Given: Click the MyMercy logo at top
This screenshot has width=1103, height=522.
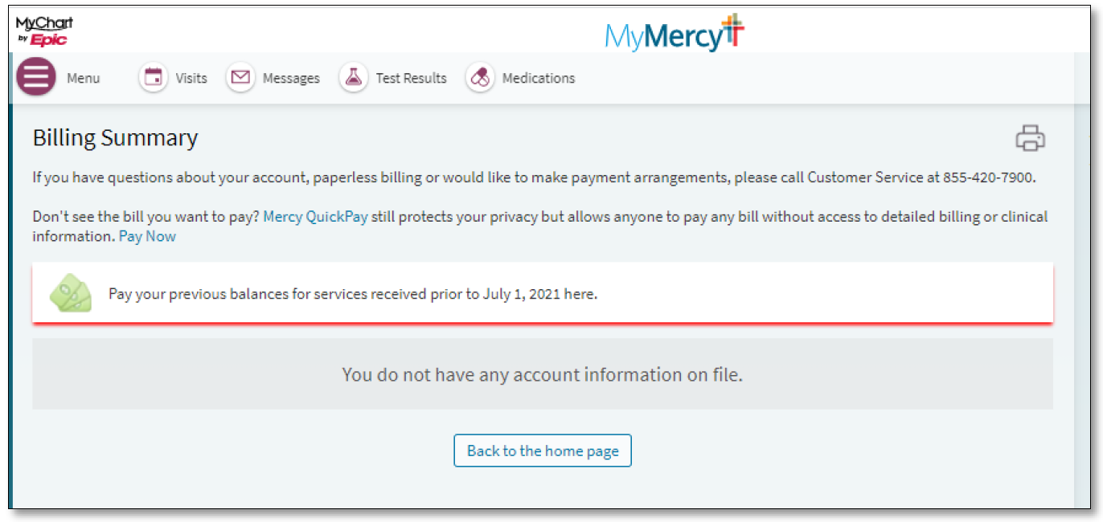Looking at the screenshot, I should [675, 33].
